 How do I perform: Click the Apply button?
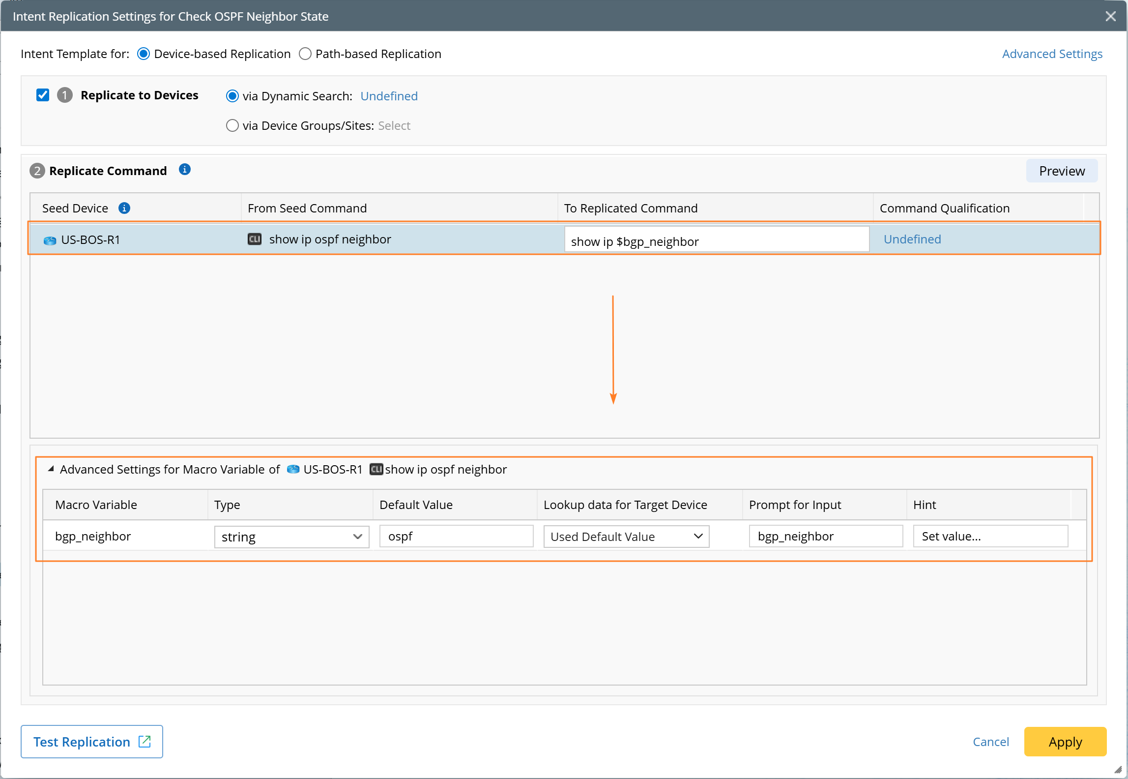tap(1065, 741)
